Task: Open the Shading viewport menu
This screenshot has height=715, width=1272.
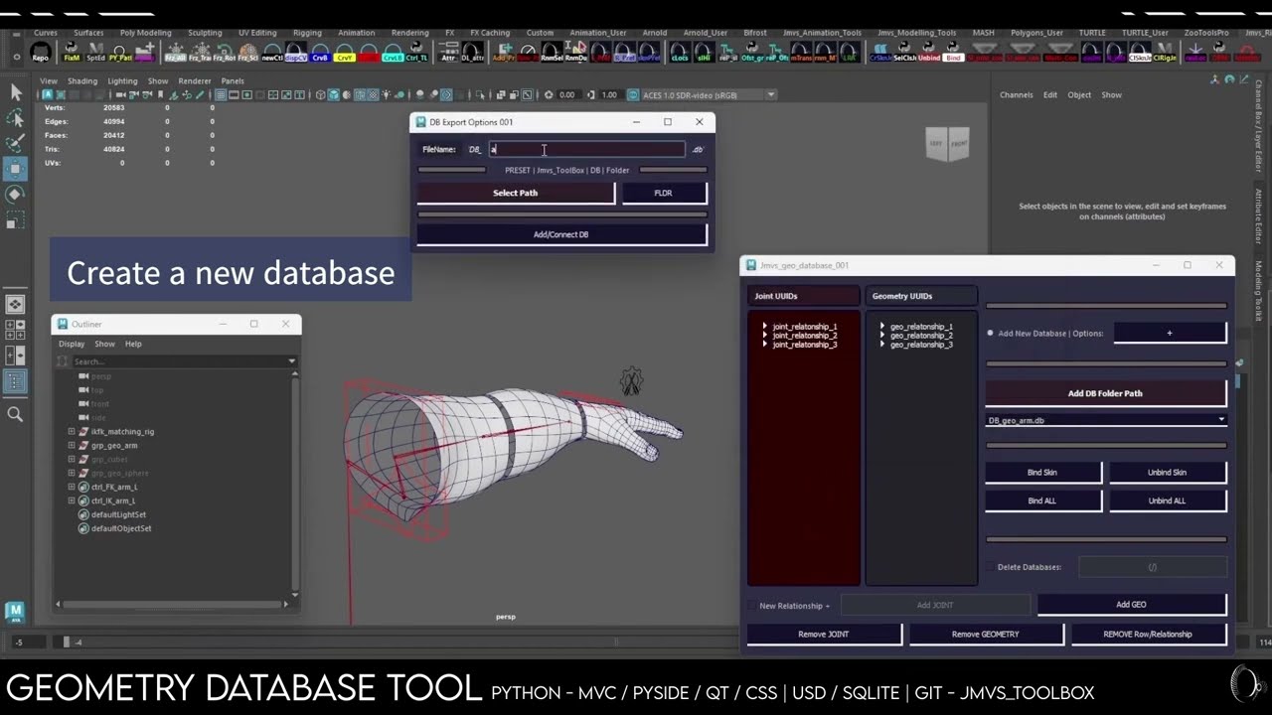Action: point(82,81)
